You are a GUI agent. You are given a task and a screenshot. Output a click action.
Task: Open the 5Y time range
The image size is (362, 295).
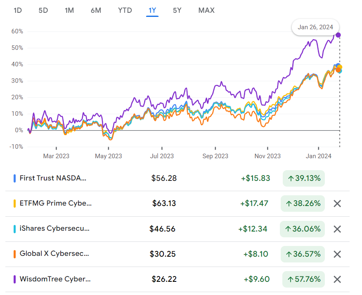[177, 10]
